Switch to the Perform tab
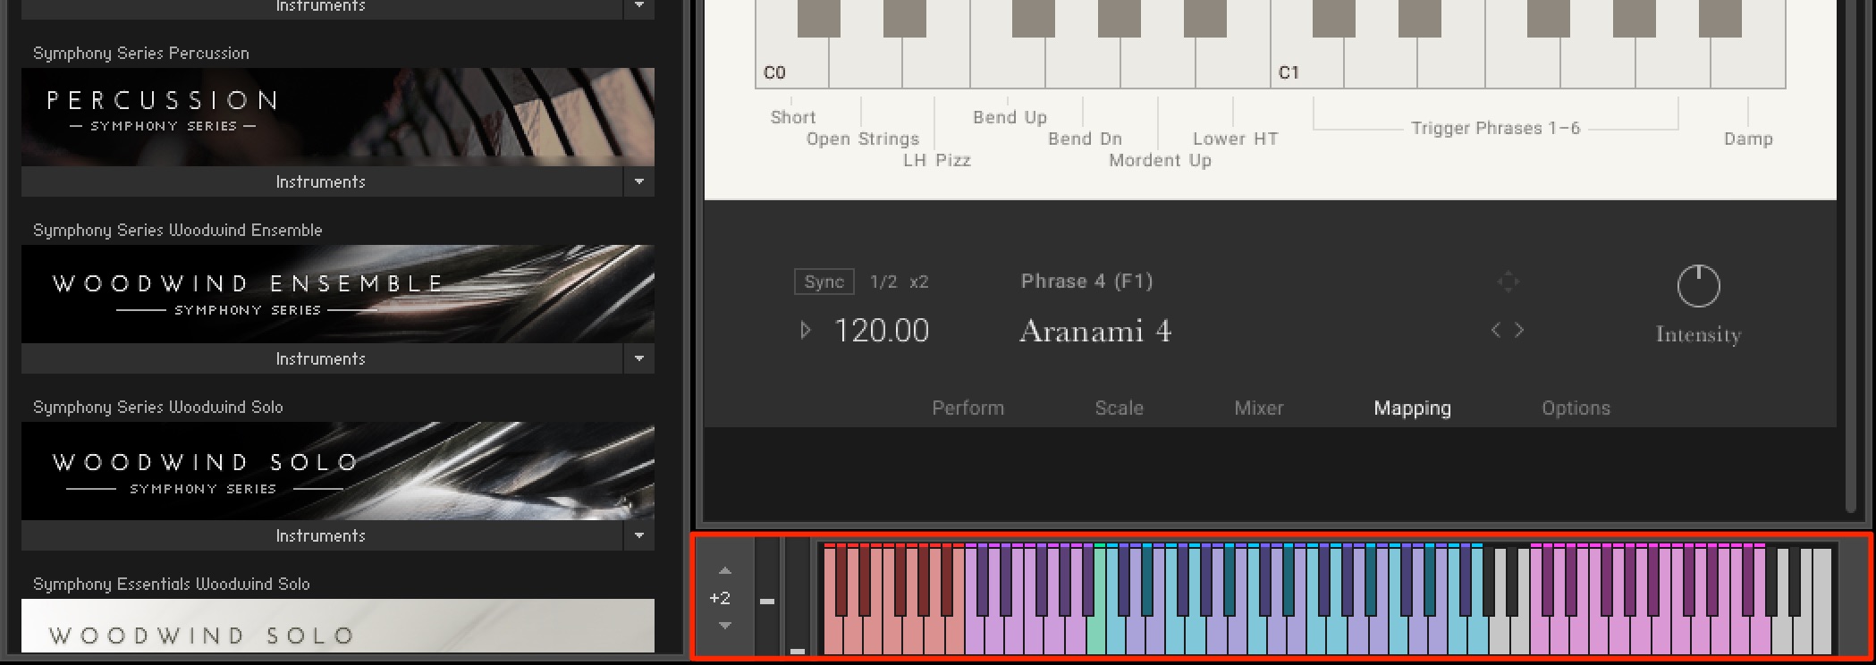The width and height of the screenshot is (1876, 665). 968,408
